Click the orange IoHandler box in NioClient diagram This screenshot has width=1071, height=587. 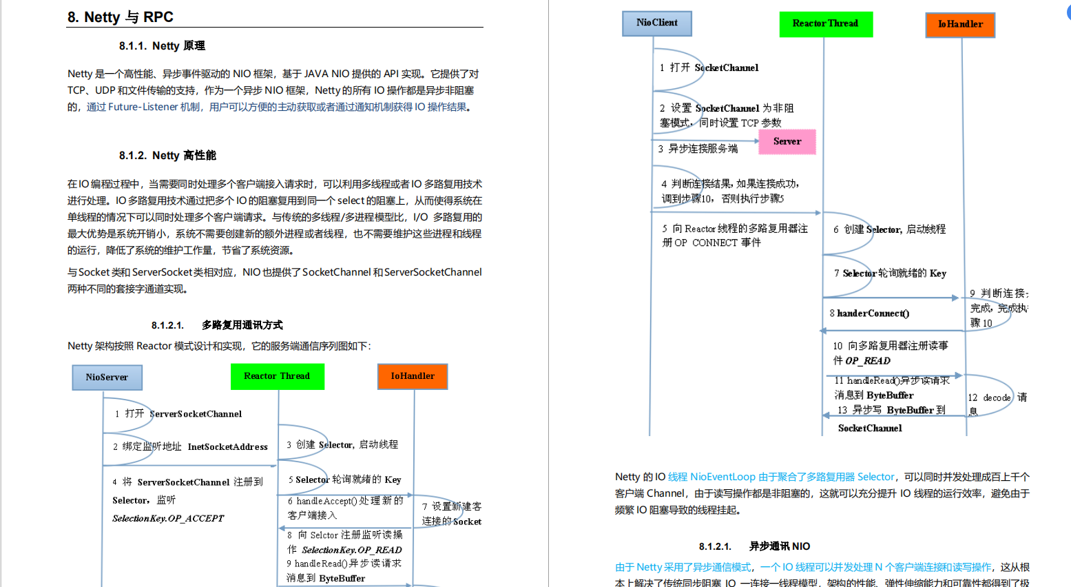point(960,25)
